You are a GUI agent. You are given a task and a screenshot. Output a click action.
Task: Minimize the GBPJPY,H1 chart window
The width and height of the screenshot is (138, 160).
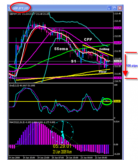click(109, 8)
